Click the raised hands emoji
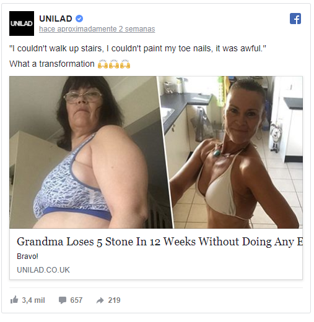 (x=114, y=64)
